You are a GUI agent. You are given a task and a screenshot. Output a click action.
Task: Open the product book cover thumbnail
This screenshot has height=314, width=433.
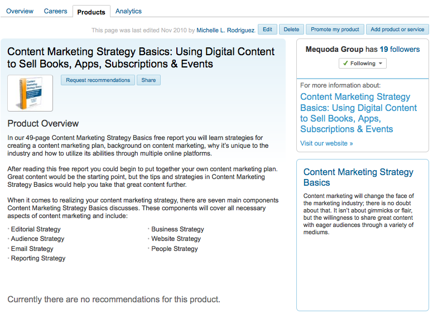tap(30, 93)
